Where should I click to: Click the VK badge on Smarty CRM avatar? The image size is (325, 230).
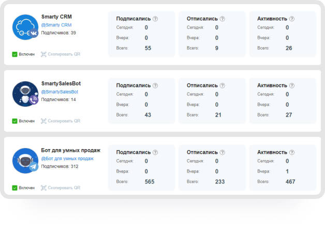pos(34,33)
